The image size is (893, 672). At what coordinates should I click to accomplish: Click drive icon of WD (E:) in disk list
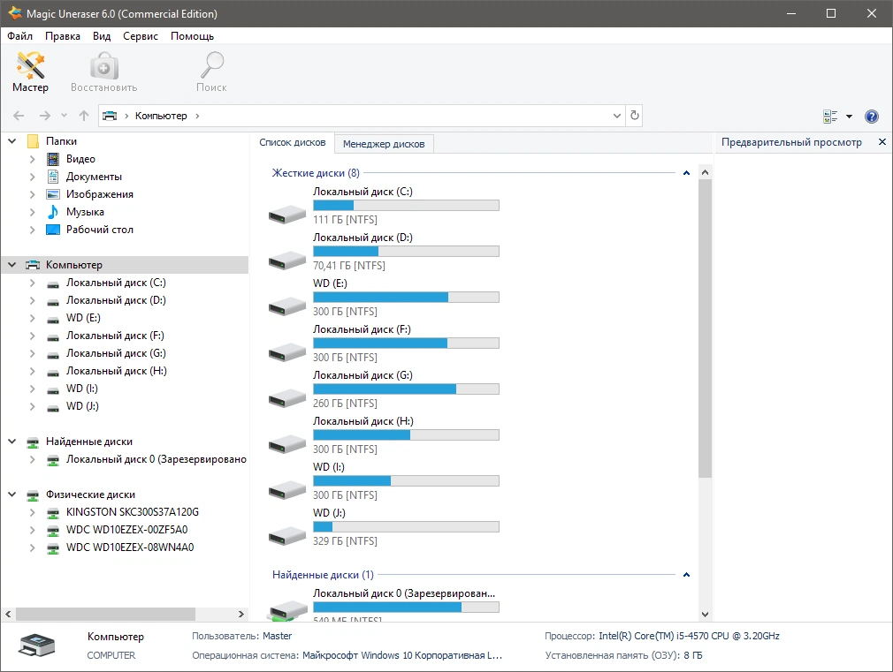point(287,306)
